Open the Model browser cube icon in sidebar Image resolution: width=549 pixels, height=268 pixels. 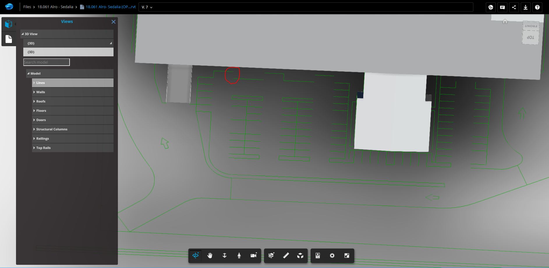[8, 24]
